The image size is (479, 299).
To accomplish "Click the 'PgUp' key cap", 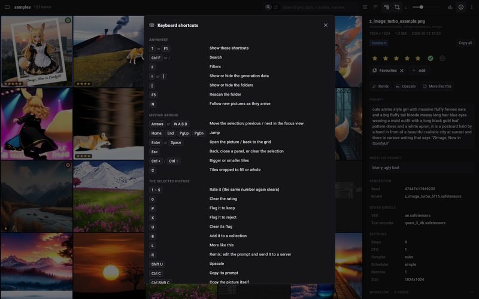I will 184,133.
